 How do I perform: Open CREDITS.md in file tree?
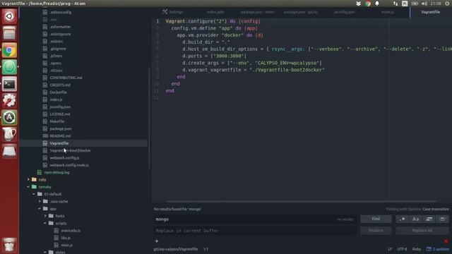60,85
